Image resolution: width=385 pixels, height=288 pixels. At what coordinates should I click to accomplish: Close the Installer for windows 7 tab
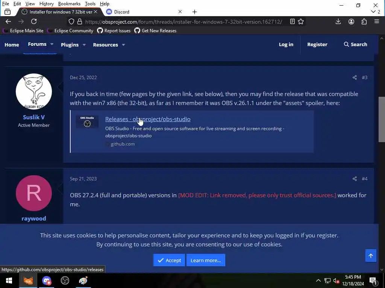(95, 12)
